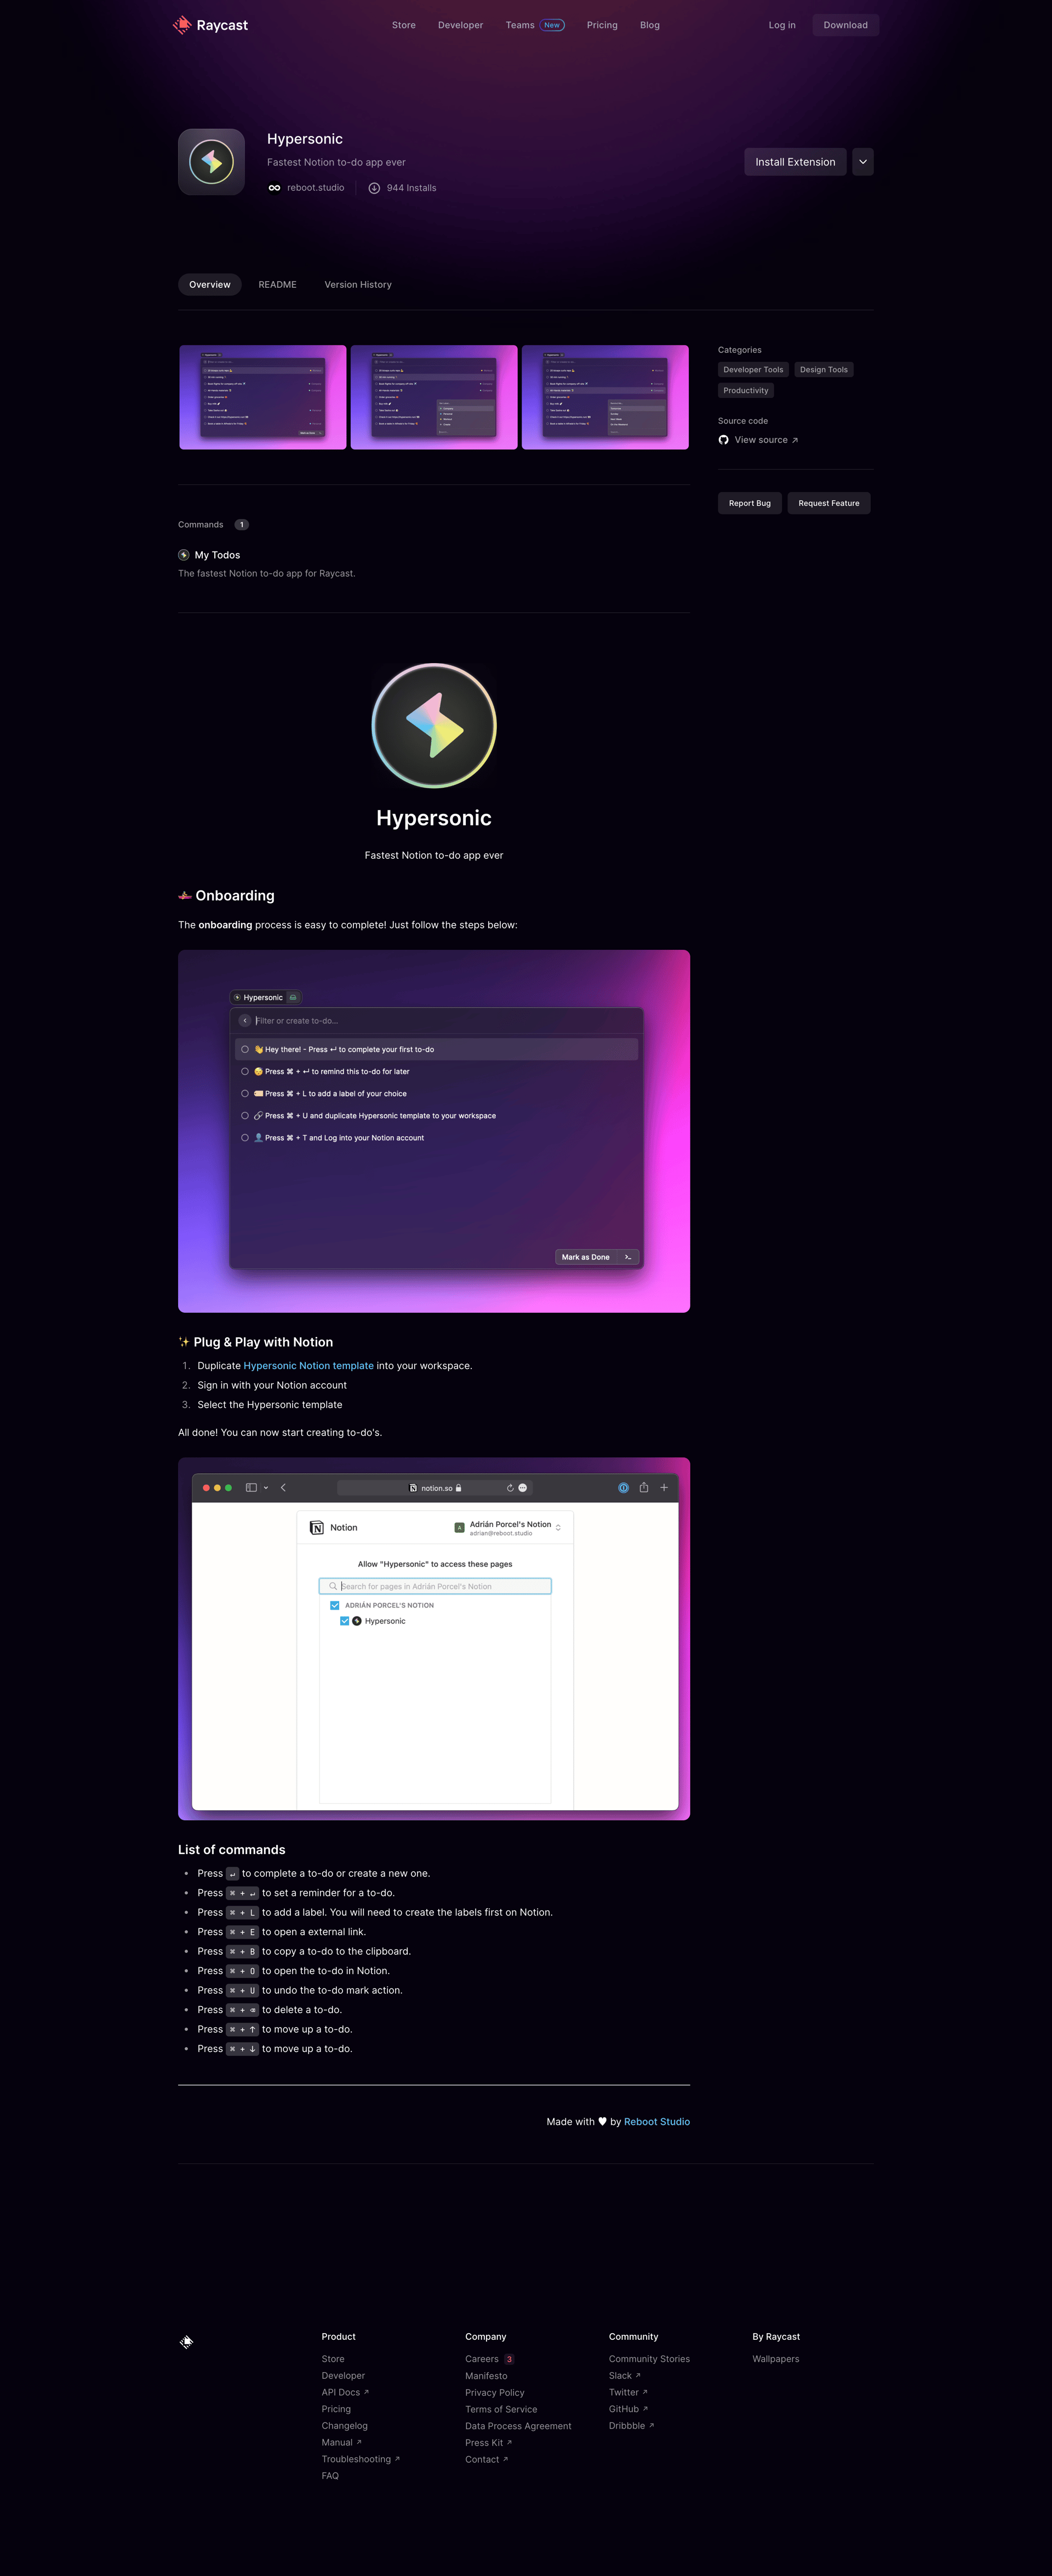Open the Safari tab dropdown next to sidebar
Image resolution: width=1052 pixels, height=2576 pixels.
point(265,1487)
